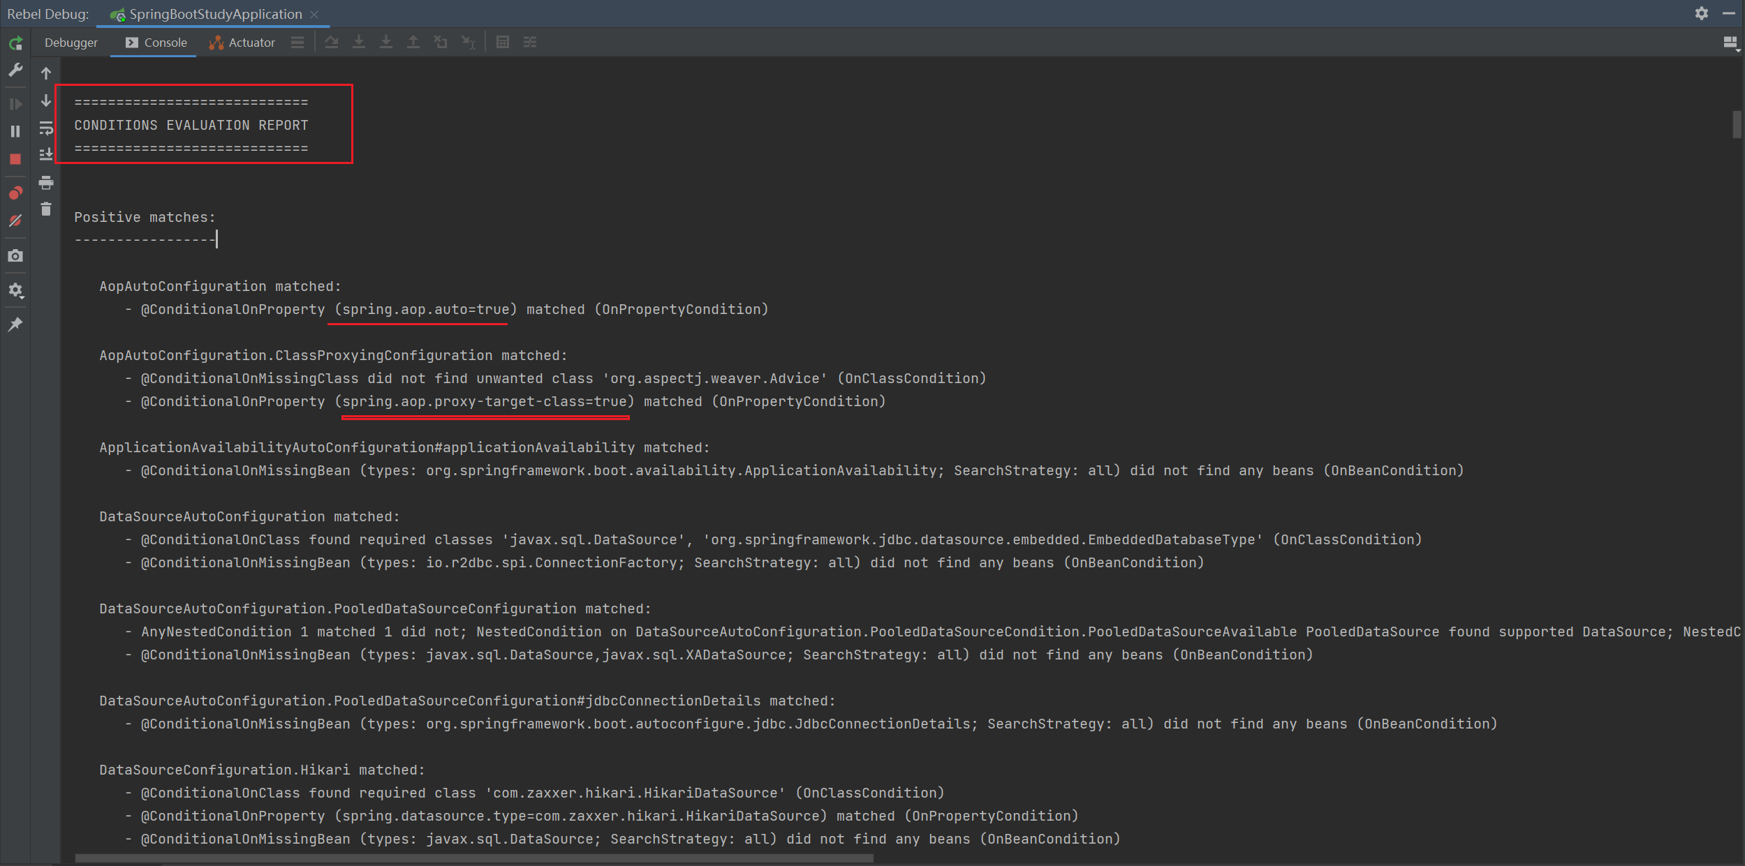Open the tool window gear options
Image resolution: width=1745 pixels, height=866 pixels.
[1701, 13]
